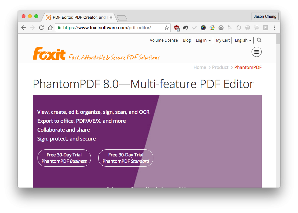This screenshot has height=213, width=298.
Task: Click the colorful house extension icon
Action: 212,28
